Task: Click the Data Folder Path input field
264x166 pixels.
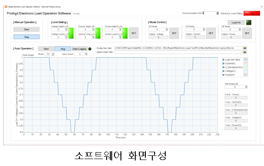Action: pos(178,52)
